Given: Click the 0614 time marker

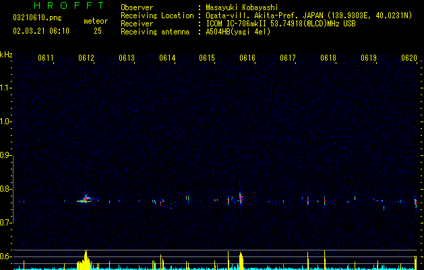Looking at the screenshot, I should (x=167, y=58).
